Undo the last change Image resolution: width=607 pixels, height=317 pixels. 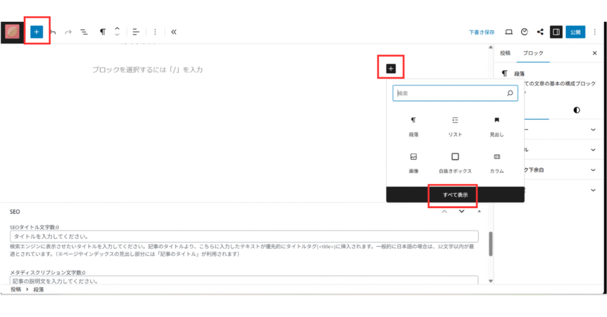[x=53, y=32]
